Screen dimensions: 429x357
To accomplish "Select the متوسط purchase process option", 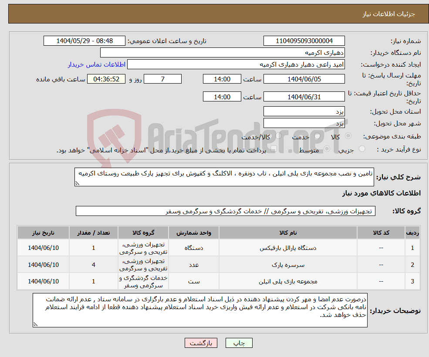I will (327, 148).
